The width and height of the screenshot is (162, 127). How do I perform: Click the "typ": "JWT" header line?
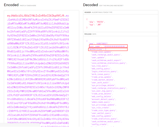pos(95,25)
